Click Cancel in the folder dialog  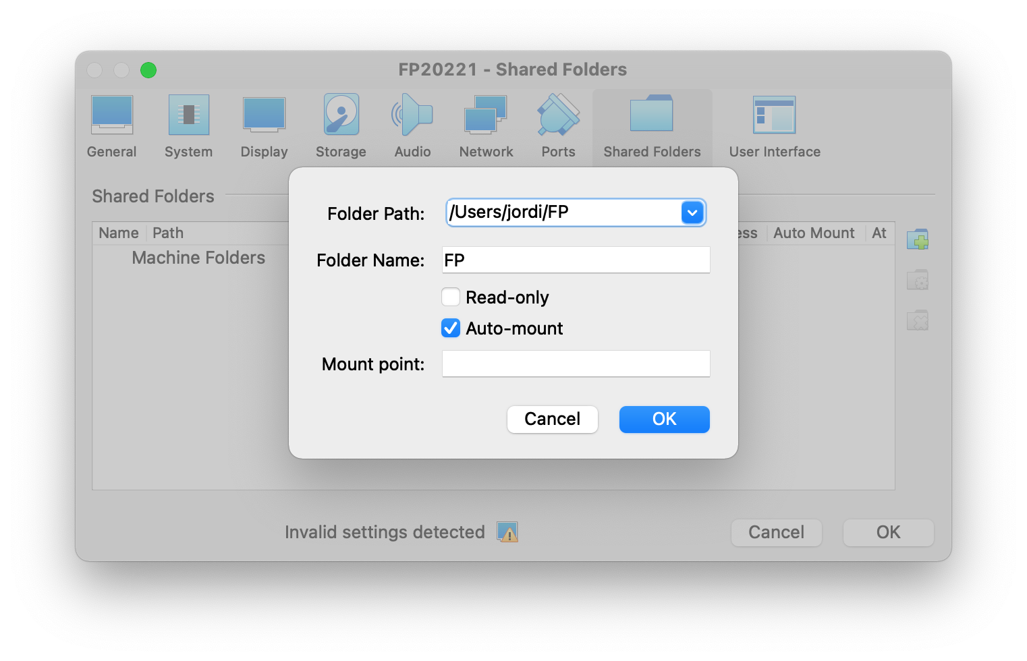click(x=552, y=419)
